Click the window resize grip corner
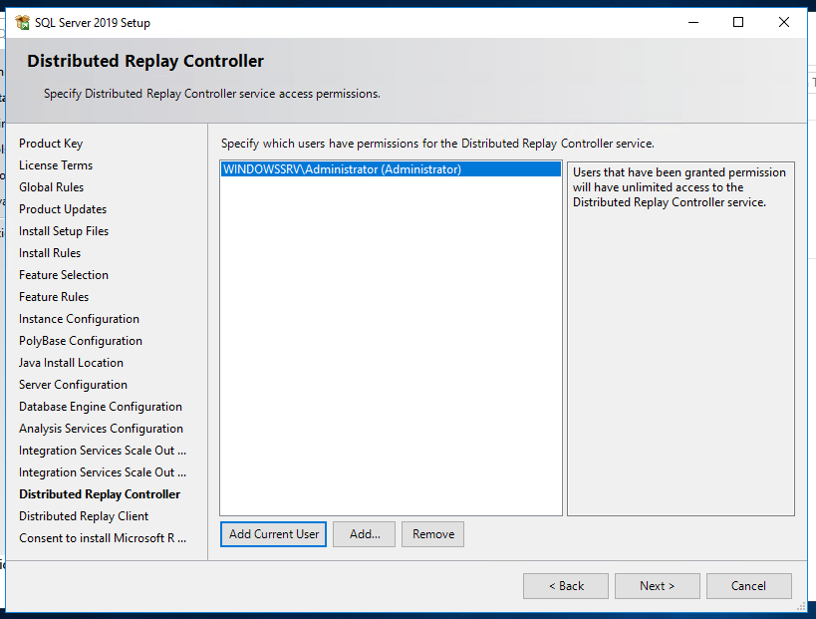The width and height of the screenshot is (816, 619). tap(802, 607)
